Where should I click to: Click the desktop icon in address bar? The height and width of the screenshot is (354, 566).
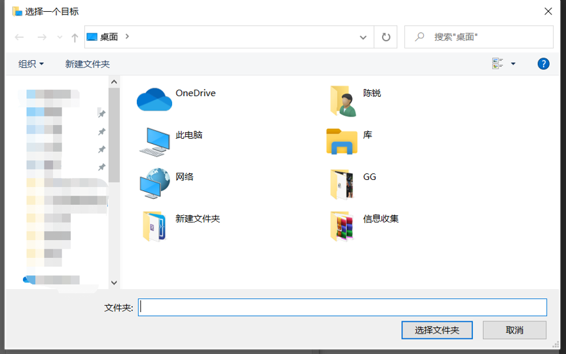click(92, 37)
